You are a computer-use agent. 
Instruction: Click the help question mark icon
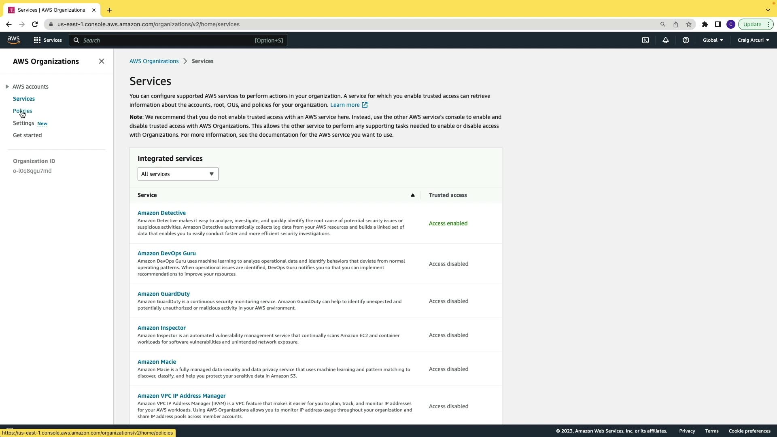[x=686, y=40]
